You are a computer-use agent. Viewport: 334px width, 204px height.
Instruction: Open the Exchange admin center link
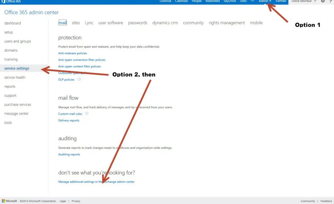(x=96, y=182)
